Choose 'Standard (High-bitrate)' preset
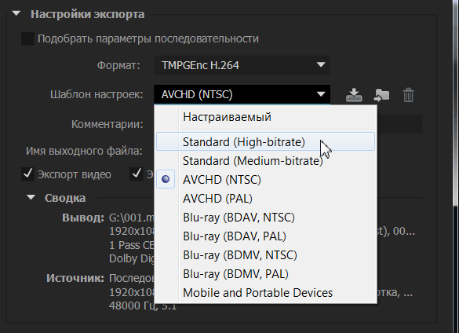This screenshot has width=459, height=333. (265, 142)
